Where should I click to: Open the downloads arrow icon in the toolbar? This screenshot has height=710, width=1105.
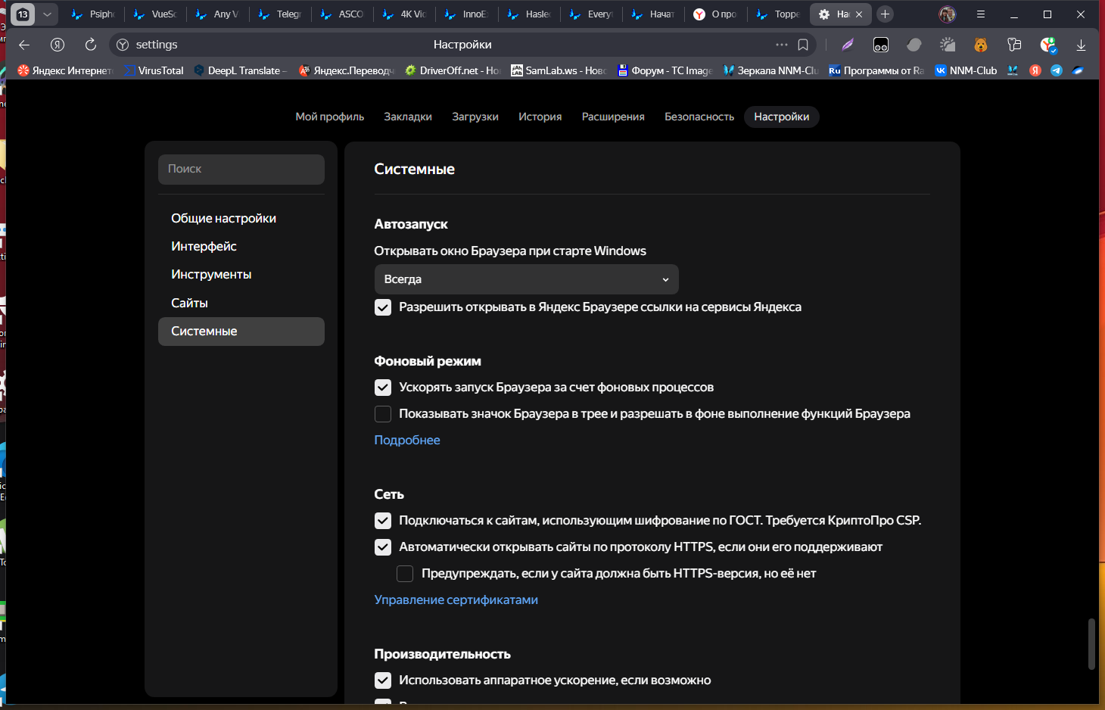(x=1081, y=45)
